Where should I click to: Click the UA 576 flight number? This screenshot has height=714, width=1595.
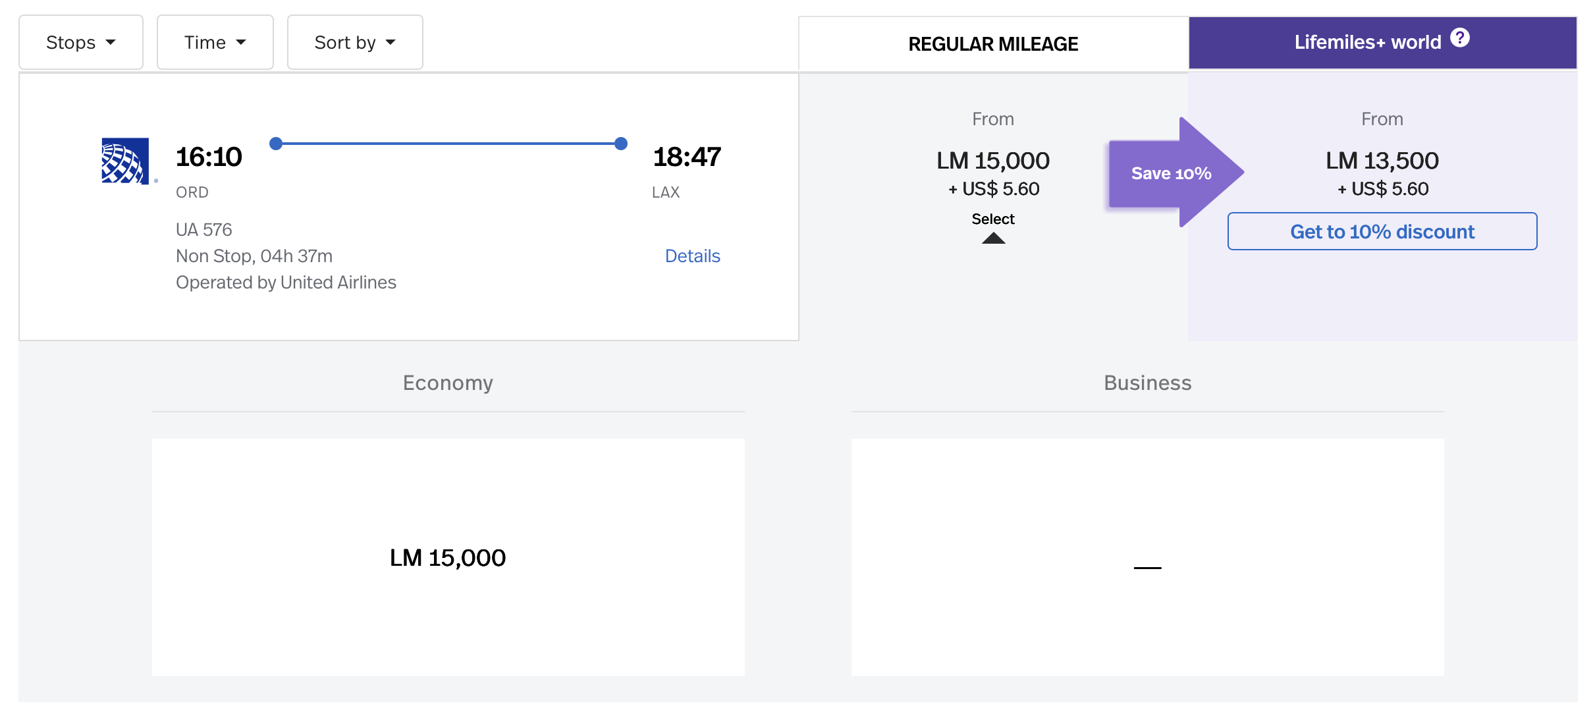[203, 229]
